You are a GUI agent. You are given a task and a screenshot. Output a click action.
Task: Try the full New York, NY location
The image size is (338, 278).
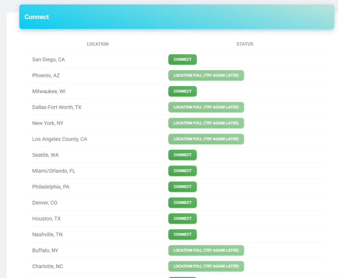(206, 123)
